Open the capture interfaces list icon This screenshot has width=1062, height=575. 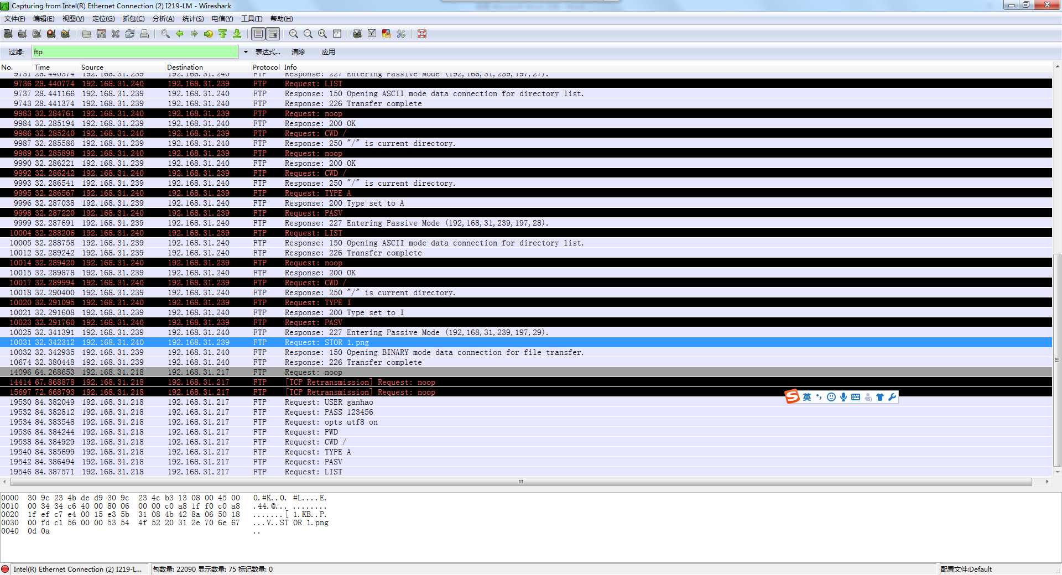coord(8,34)
